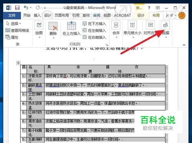This screenshot has height=143, width=192.
Task: Click the user account avatar picture
Action: point(182,15)
